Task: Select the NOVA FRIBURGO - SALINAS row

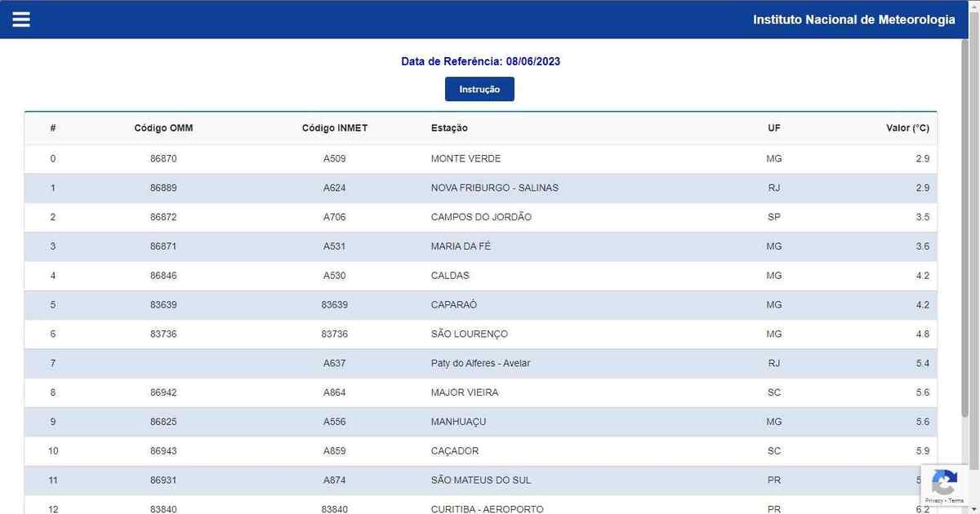Action: [494, 188]
